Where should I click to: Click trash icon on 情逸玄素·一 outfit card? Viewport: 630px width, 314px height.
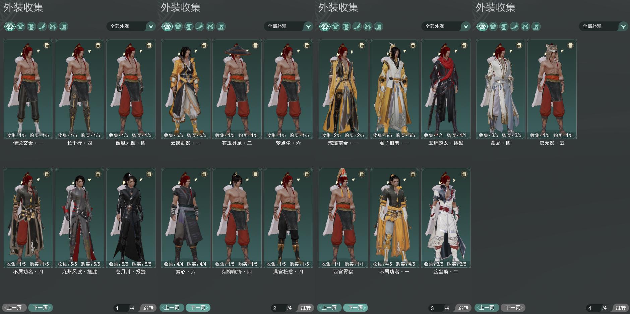coord(47,45)
